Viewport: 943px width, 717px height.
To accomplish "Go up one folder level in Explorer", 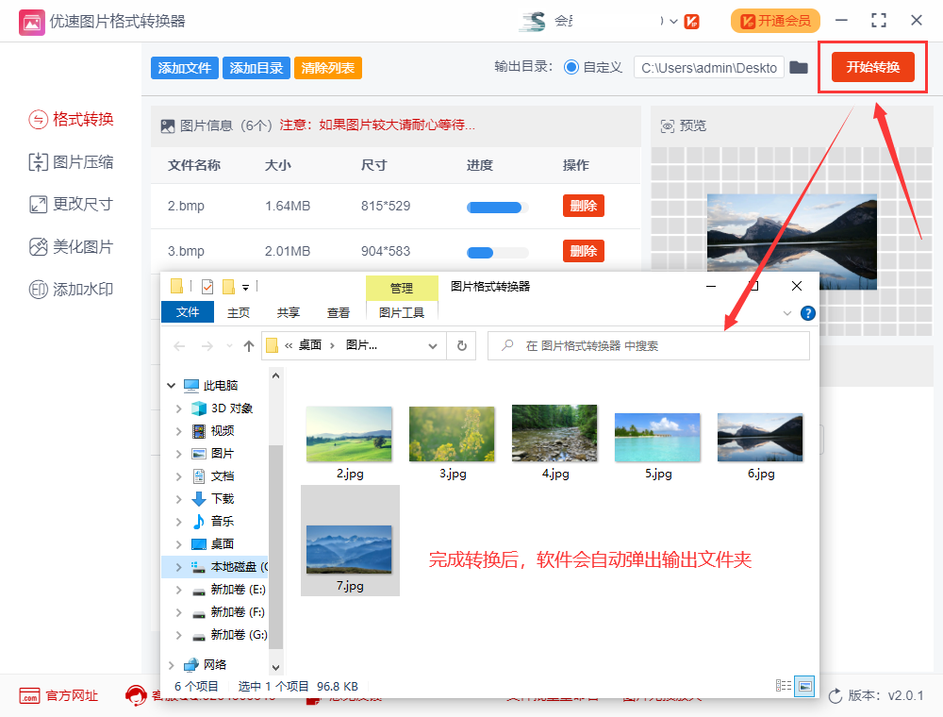I will click(x=248, y=346).
